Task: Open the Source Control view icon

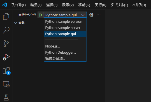Action: (6, 44)
